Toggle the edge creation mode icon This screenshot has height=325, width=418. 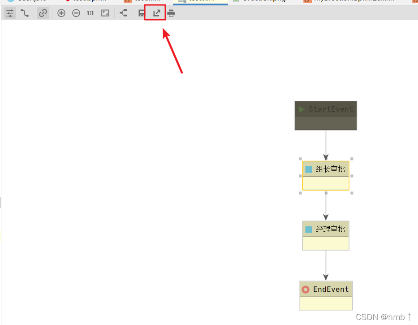25,13
